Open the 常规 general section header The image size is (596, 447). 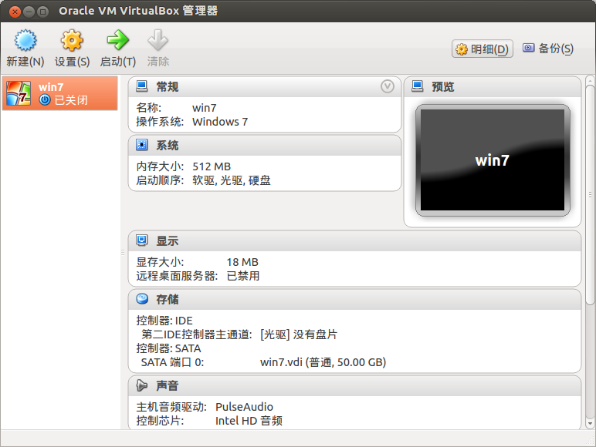click(265, 87)
